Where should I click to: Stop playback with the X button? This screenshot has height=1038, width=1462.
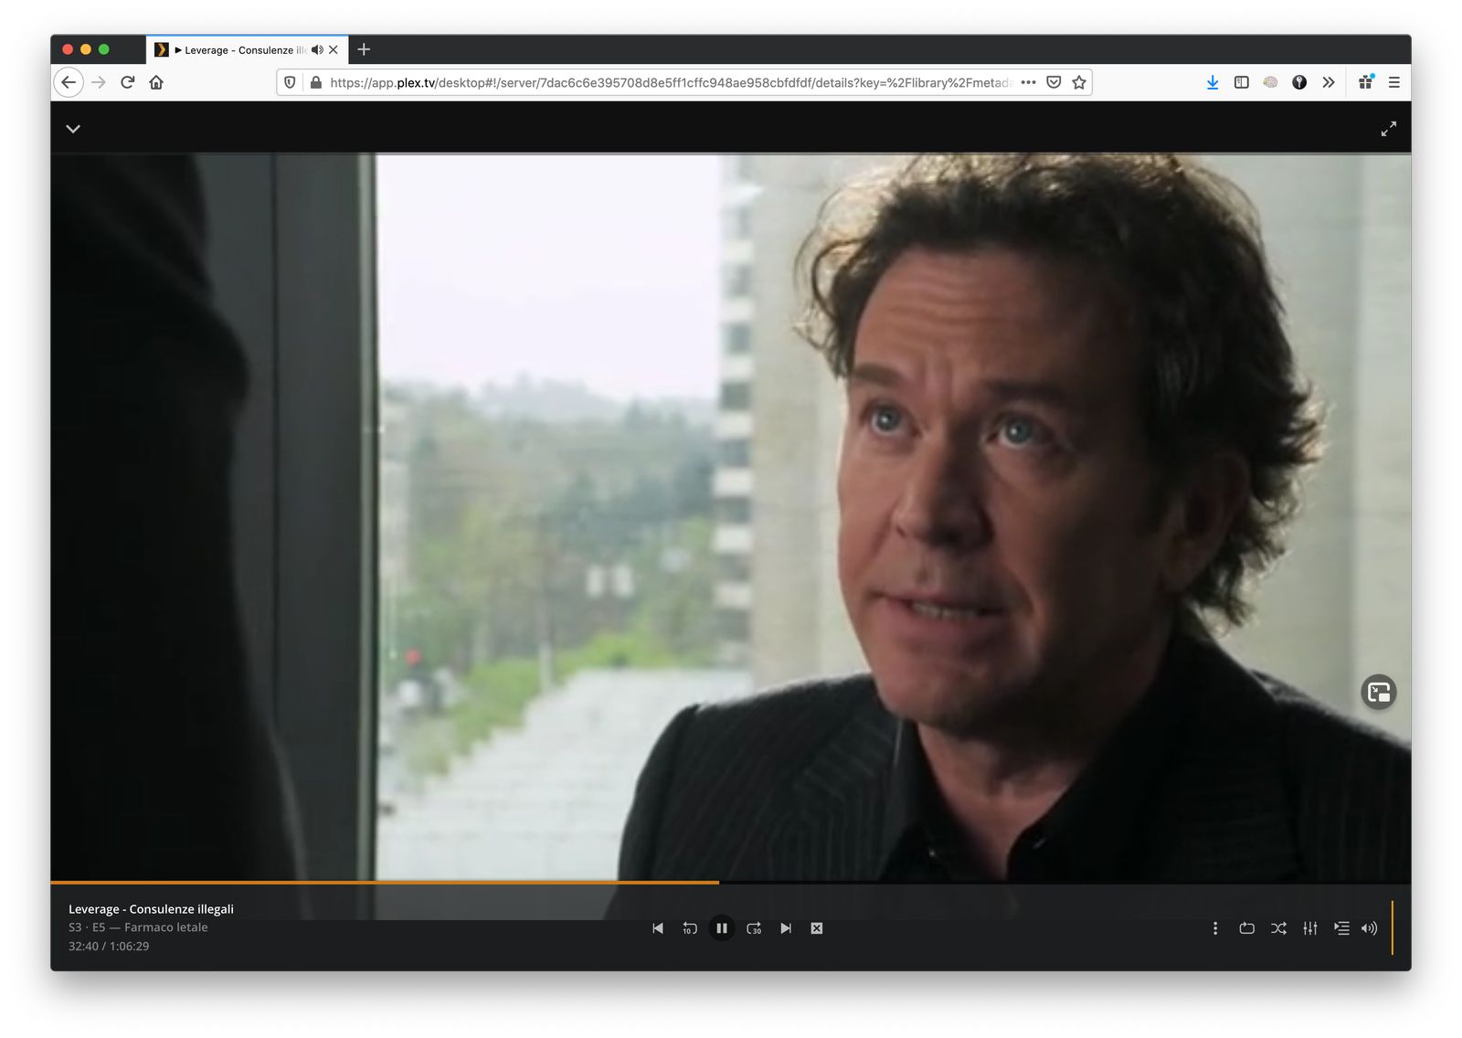pos(817,928)
